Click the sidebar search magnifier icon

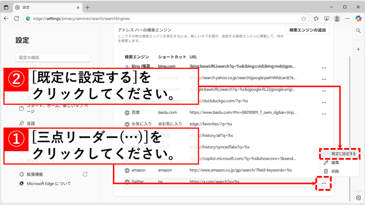pyautogui.click(x=358, y=31)
